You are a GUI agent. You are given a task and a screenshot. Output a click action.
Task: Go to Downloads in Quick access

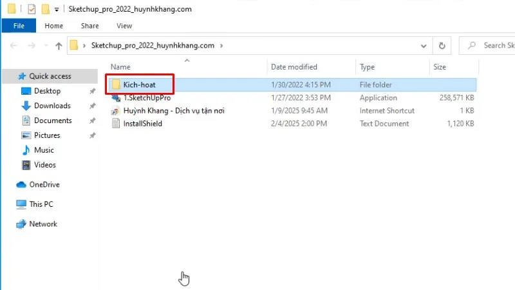pos(52,106)
